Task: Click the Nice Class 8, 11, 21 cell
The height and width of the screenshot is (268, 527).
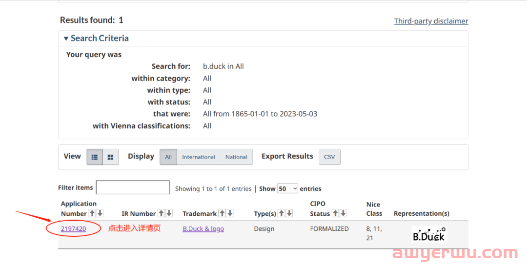Action: [x=374, y=233]
